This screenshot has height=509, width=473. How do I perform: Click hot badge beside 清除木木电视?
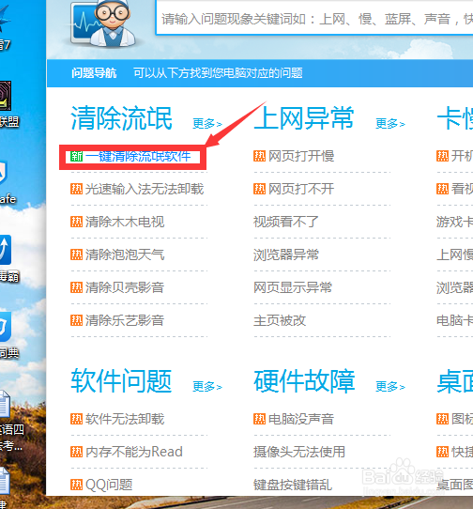click(x=77, y=222)
